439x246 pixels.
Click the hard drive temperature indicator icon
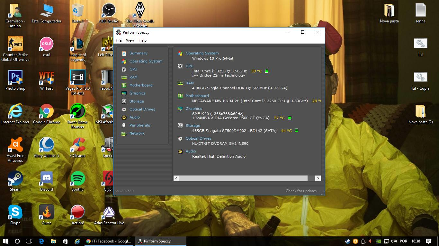(x=297, y=131)
